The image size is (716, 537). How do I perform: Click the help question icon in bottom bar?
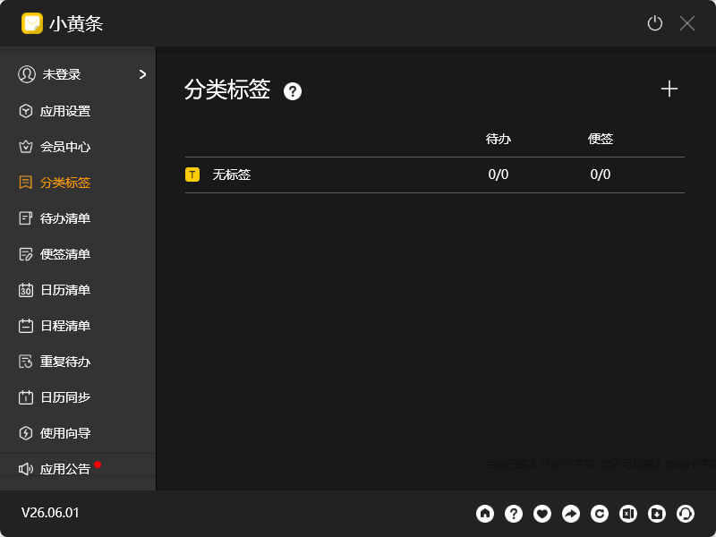pos(514,514)
